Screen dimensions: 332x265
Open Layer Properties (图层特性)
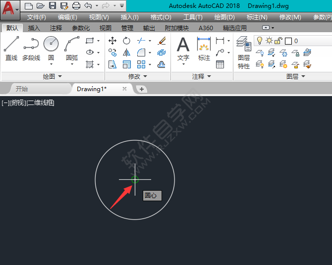tap(244, 53)
